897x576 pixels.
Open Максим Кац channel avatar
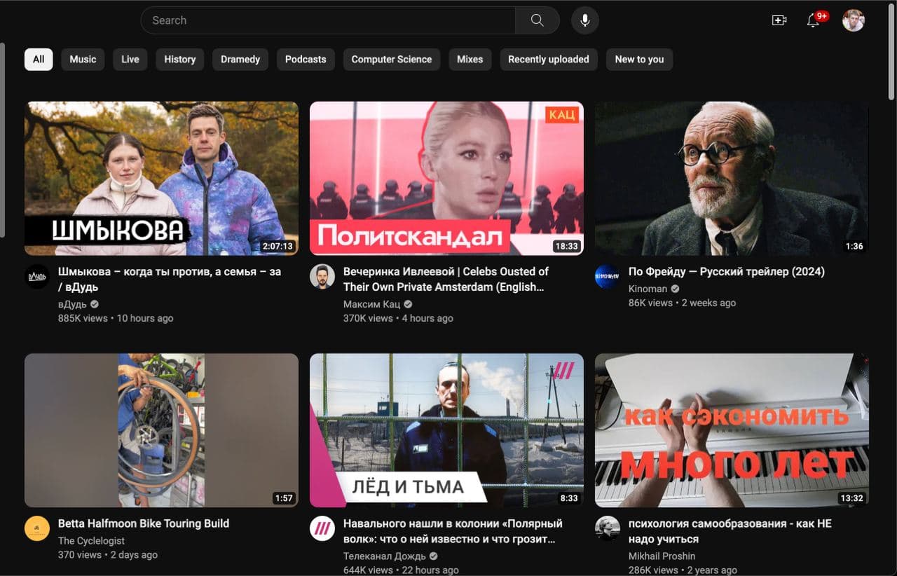pyautogui.click(x=322, y=276)
